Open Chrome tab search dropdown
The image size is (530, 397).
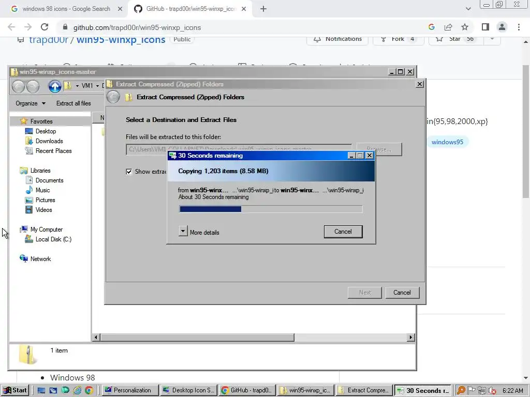(468, 9)
